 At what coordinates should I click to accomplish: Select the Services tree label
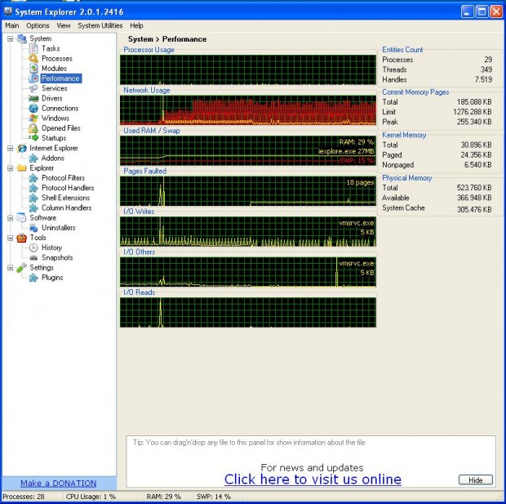54,88
